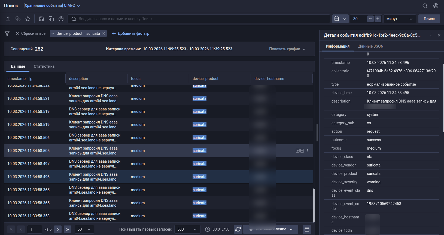This screenshot has height=235, width=444.
Task: Close the event details panel
Action: pos(439,35)
